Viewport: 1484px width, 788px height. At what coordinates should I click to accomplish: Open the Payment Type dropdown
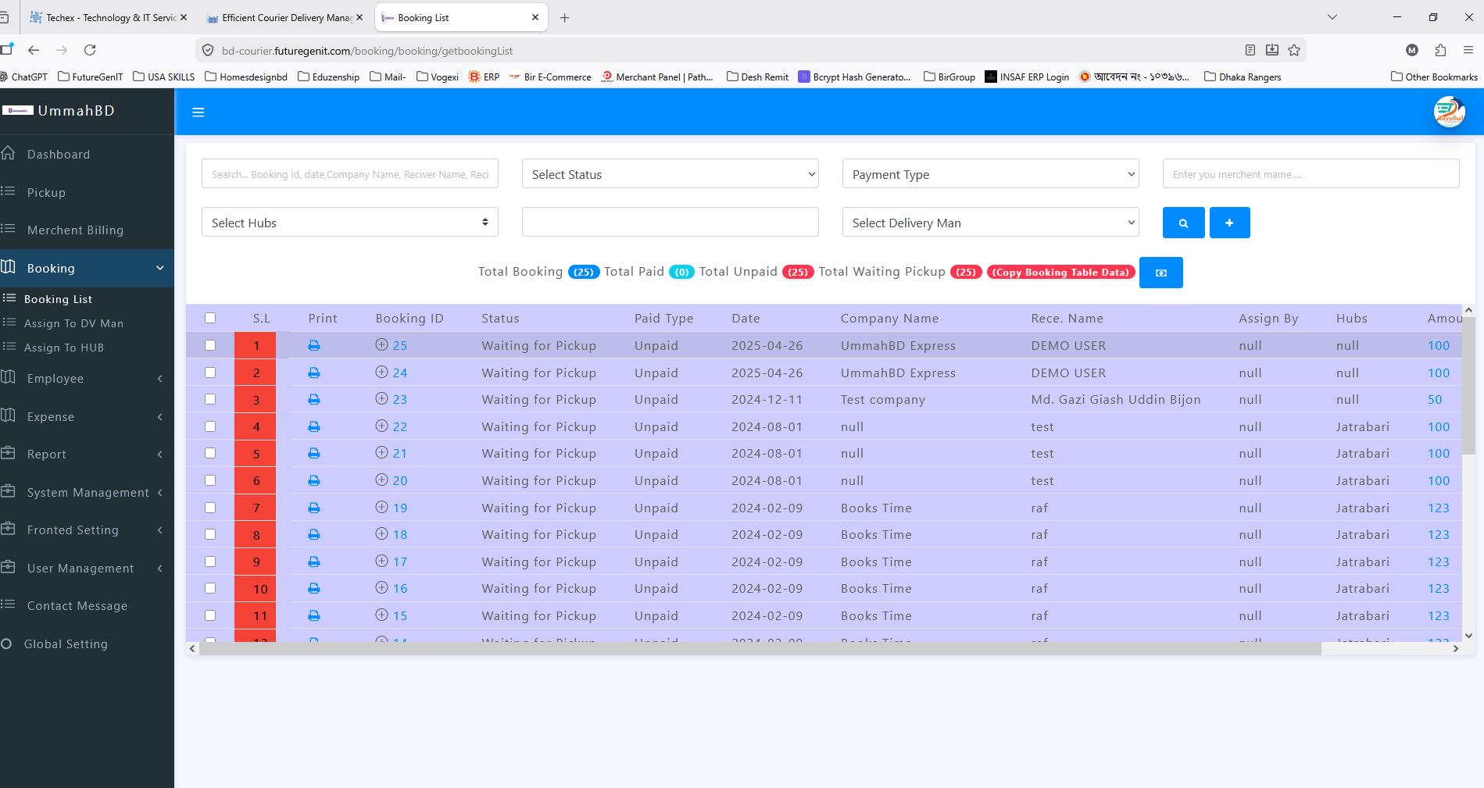tap(990, 174)
